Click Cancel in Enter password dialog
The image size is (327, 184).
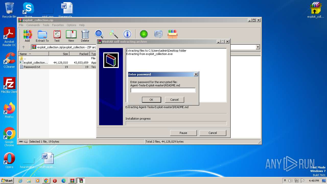coord(174,100)
